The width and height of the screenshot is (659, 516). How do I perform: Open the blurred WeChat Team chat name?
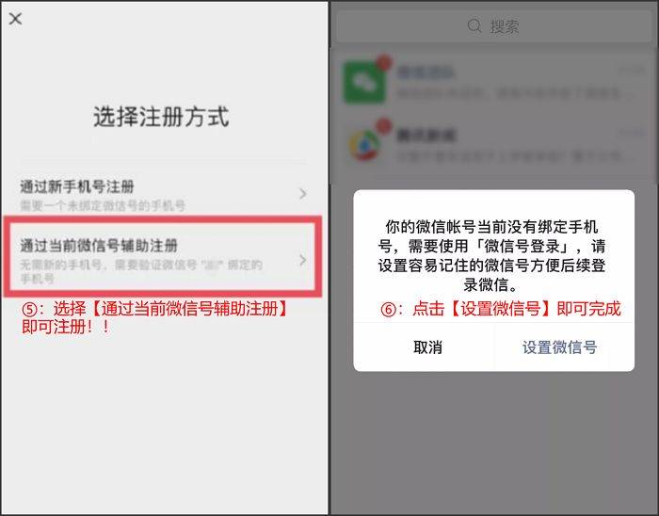click(x=426, y=73)
